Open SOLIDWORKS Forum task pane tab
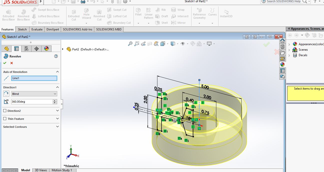This screenshot has height=172, width=324. (x=282, y=77)
